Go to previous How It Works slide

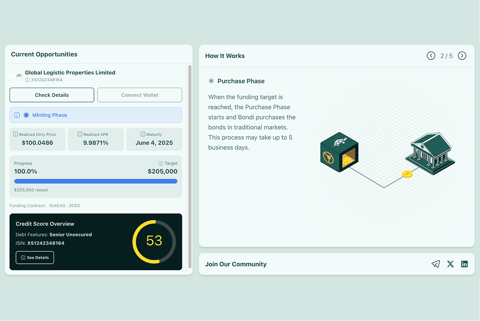click(x=431, y=56)
